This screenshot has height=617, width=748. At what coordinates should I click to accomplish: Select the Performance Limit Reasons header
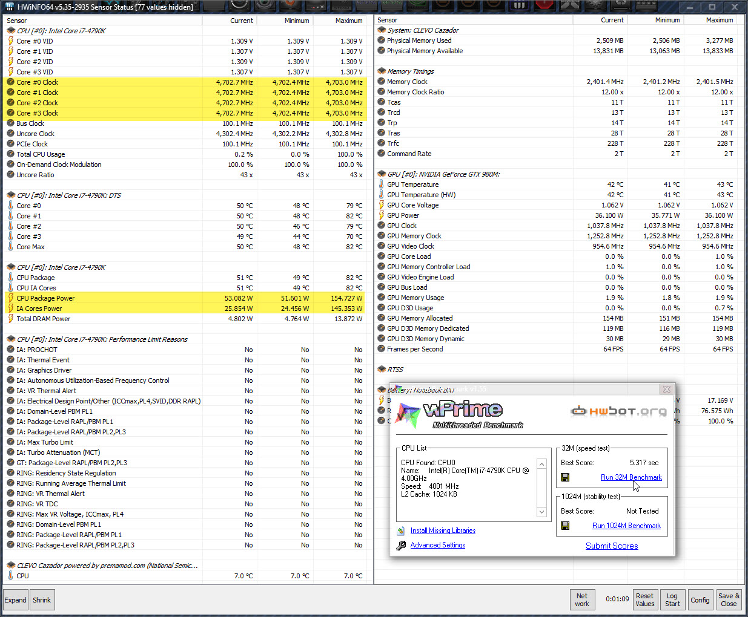(x=102, y=339)
